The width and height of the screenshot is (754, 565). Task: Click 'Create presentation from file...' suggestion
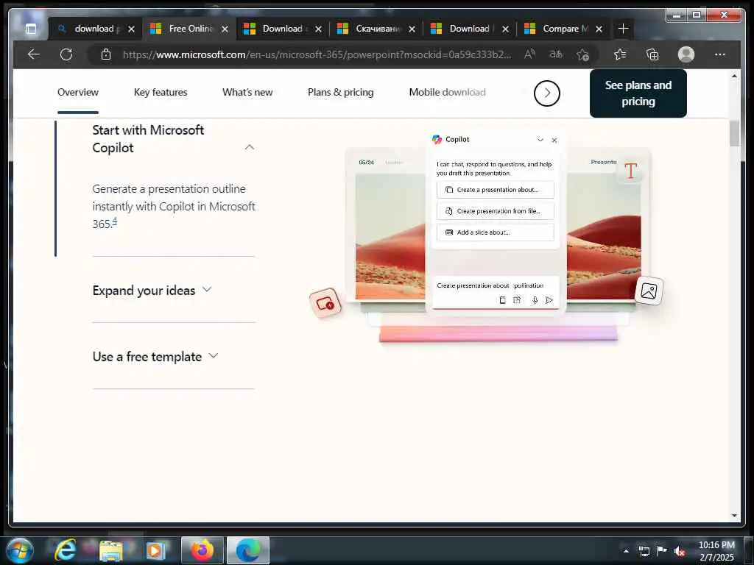tap(496, 211)
